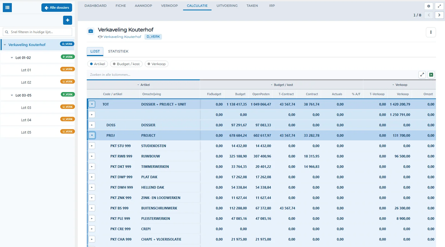Expand the DOSS dossier row

click(x=92, y=125)
